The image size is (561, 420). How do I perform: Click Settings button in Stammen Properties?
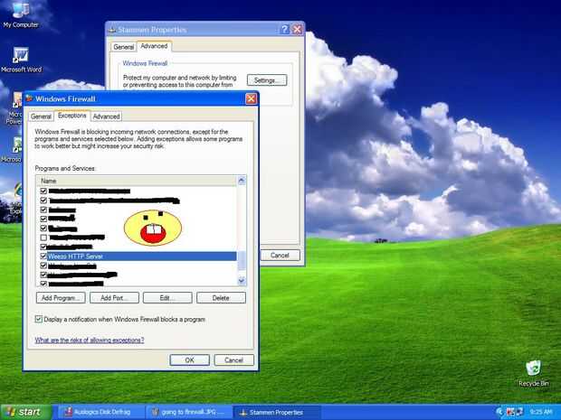(267, 80)
